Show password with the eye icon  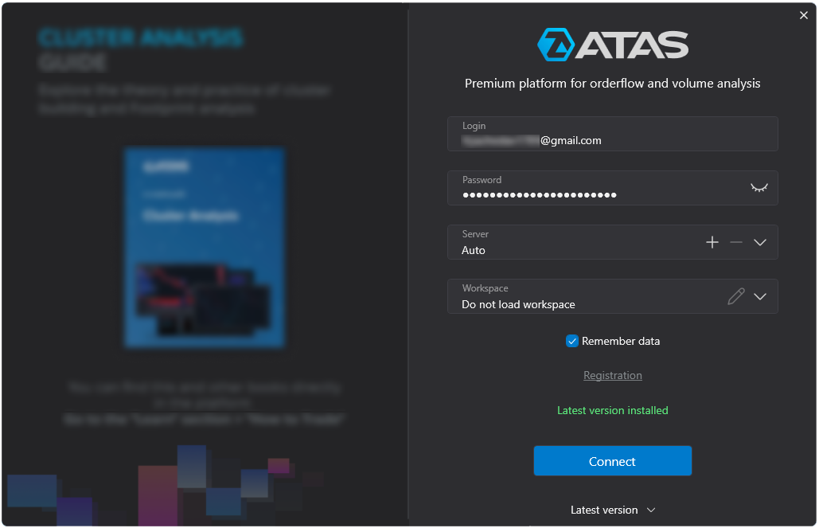pos(759,188)
